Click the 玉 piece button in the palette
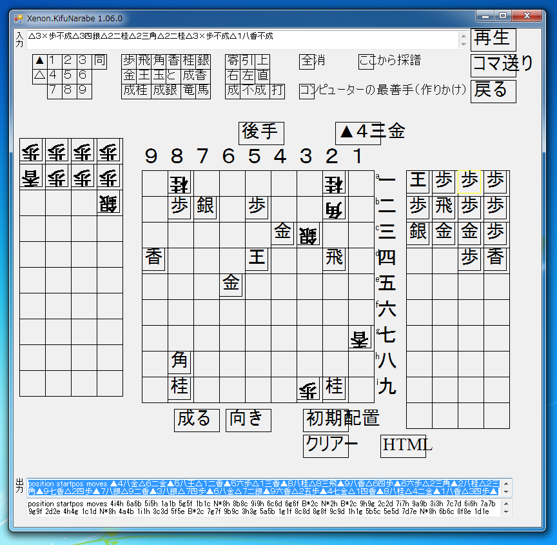 tap(159, 76)
